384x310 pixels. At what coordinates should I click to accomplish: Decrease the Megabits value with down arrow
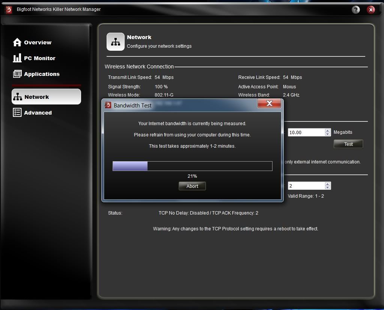(328, 134)
